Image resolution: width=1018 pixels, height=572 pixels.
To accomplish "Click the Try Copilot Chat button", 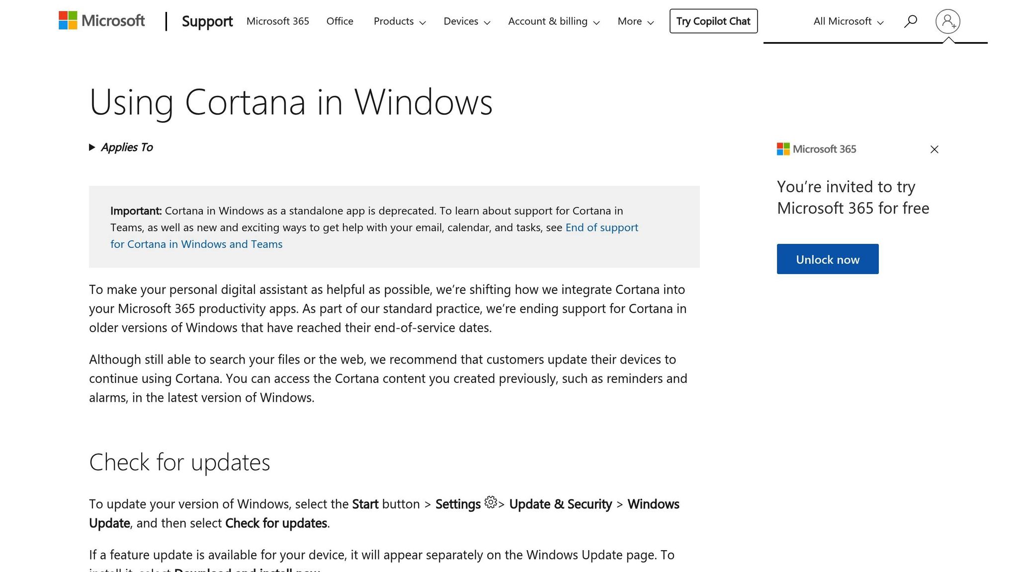I will 713,21.
